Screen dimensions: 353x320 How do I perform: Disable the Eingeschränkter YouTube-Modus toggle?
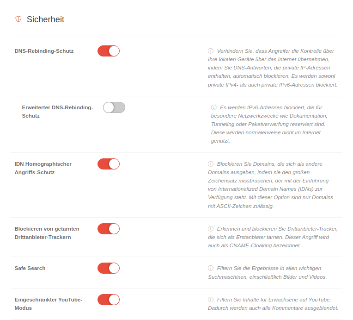[x=109, y=300]
